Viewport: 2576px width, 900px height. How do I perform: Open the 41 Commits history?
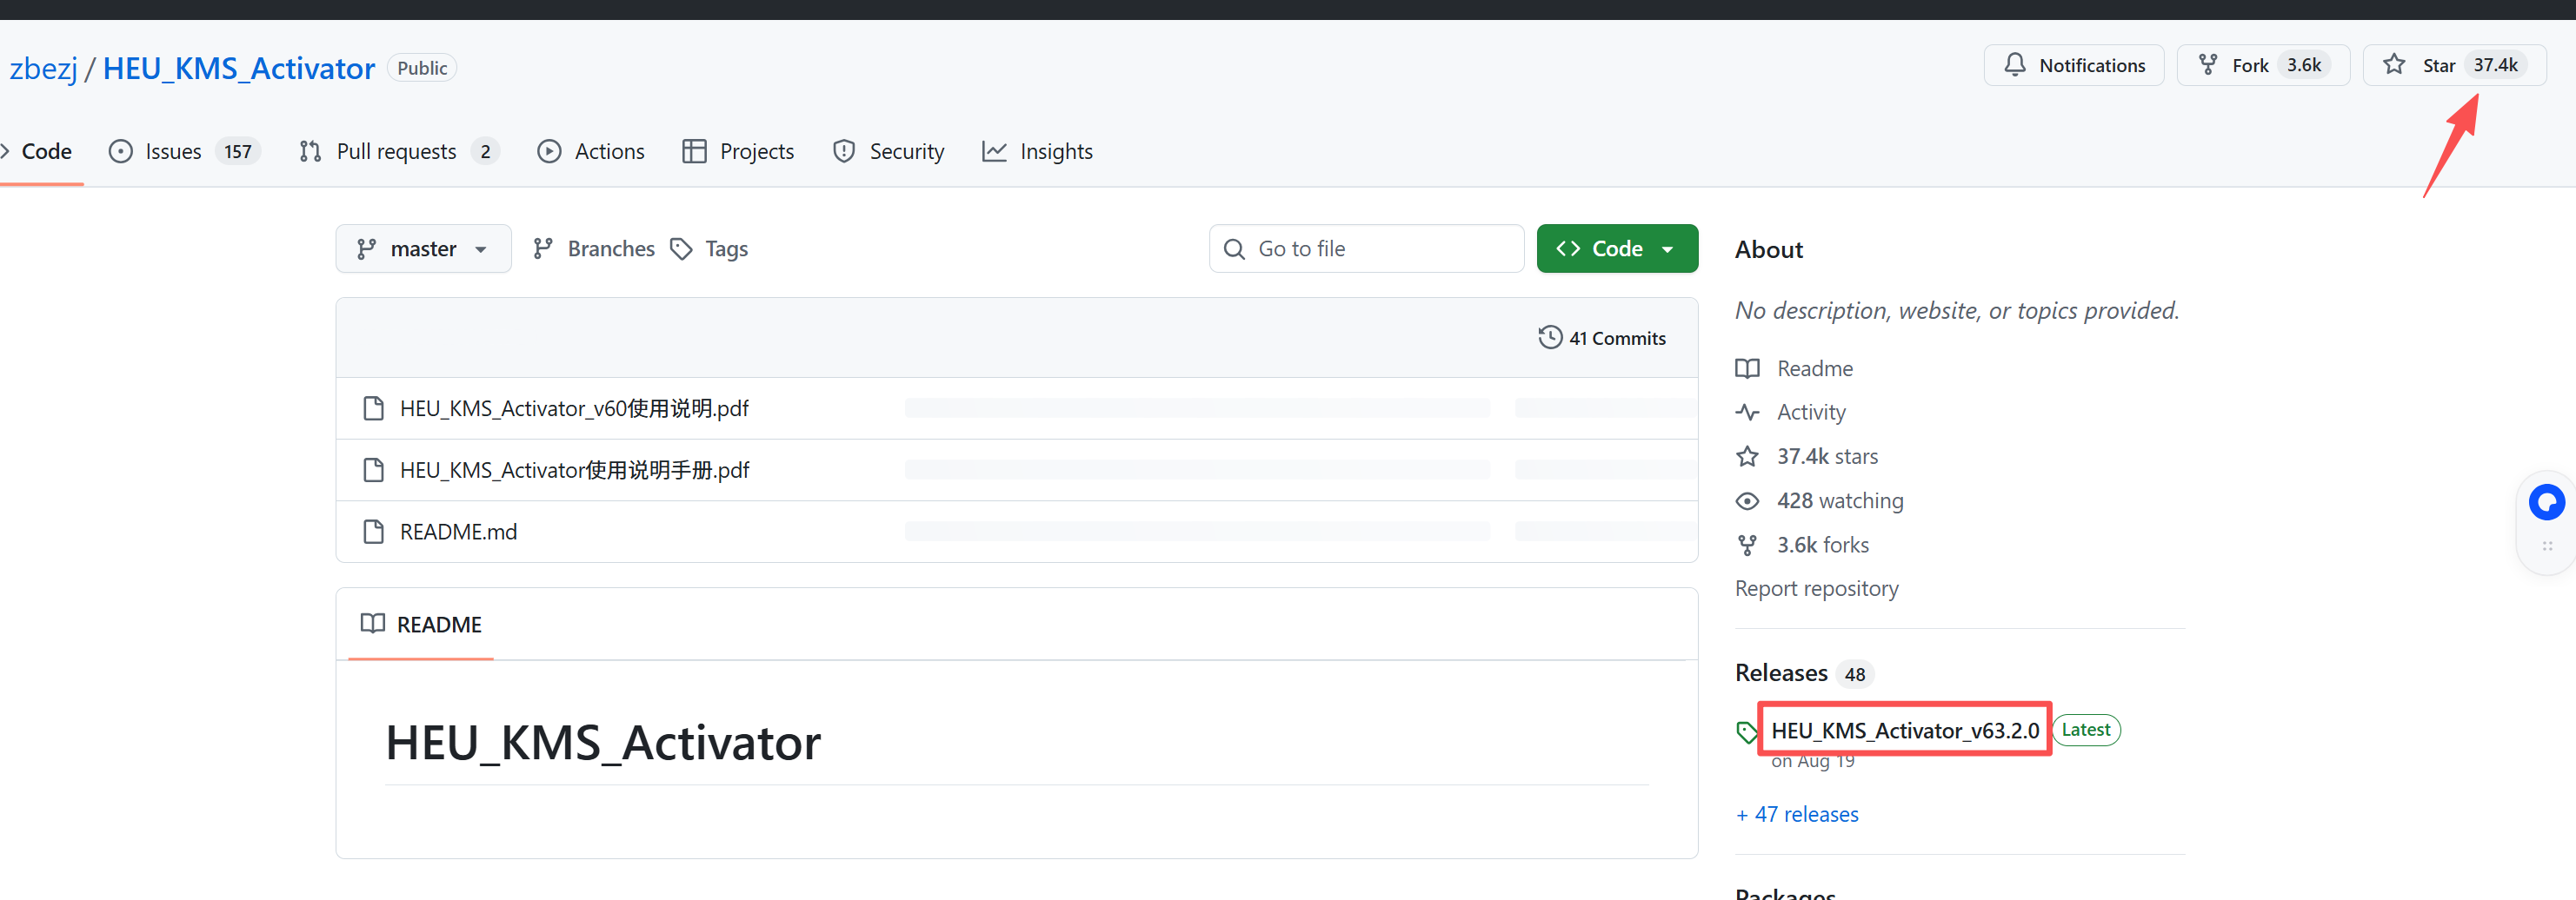pos(1602,339)
